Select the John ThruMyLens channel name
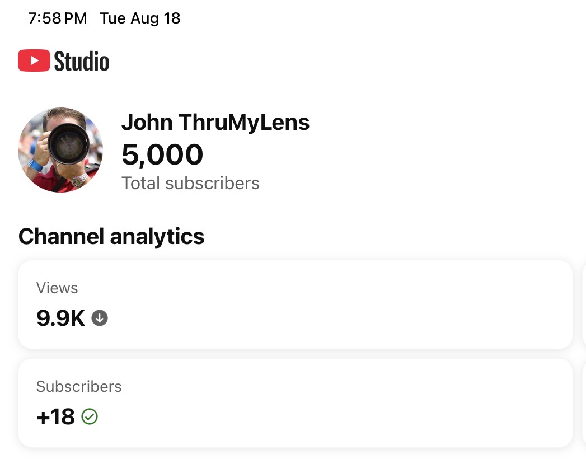Viewport: 586px width, 473px height. (215, 122)
